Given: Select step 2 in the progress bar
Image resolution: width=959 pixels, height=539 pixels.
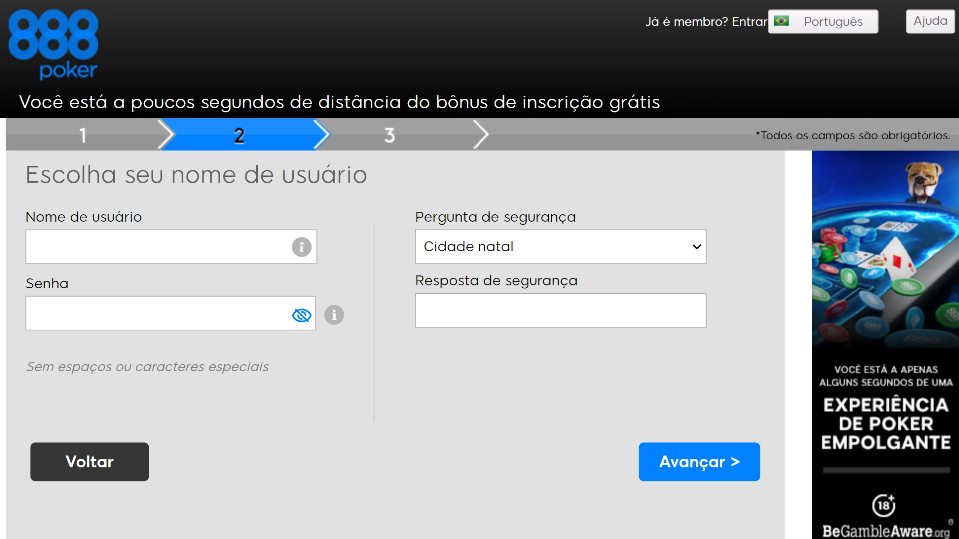Looking at the screenshot, I should click(x=239, y=134).
